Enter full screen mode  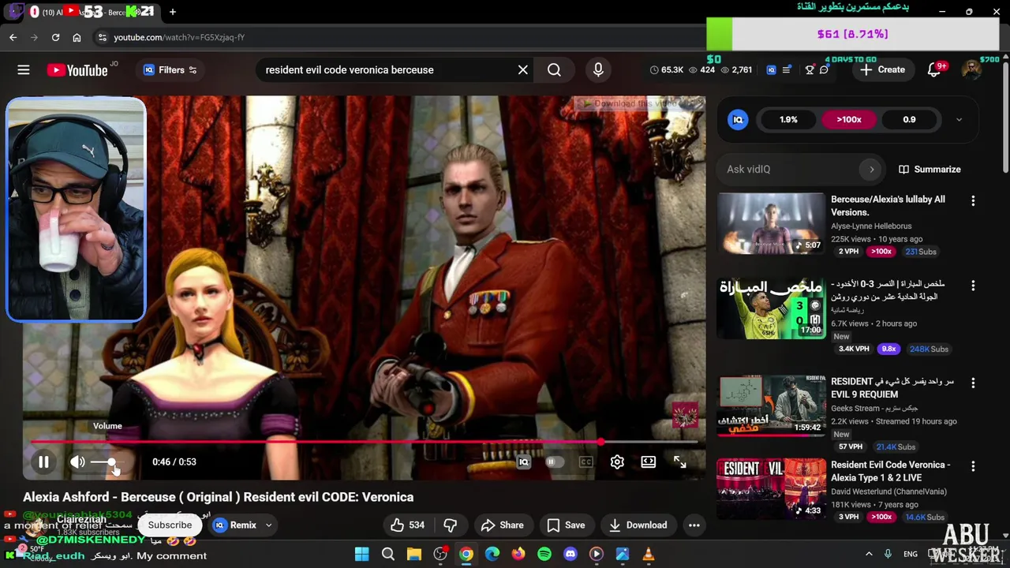tap(679, 462)
